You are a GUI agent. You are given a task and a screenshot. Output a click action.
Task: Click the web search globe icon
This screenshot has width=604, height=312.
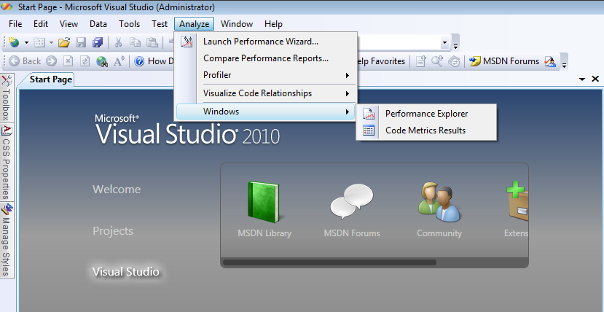(102, 61)
